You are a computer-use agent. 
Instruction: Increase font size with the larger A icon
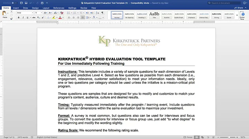pyautogui.click(x=45, y=13)
